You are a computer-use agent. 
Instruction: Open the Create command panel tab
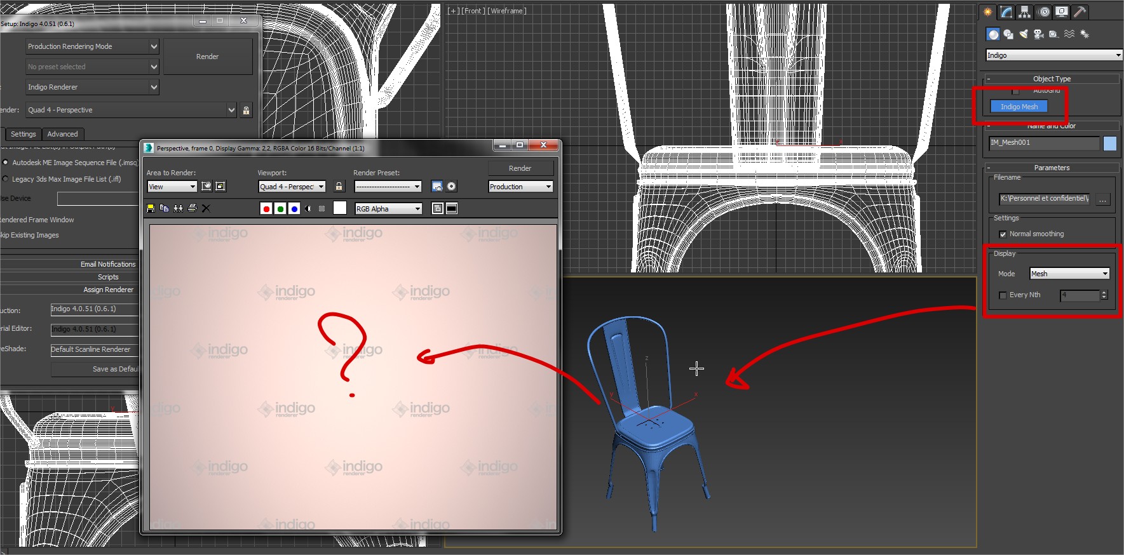click(987, 12)
